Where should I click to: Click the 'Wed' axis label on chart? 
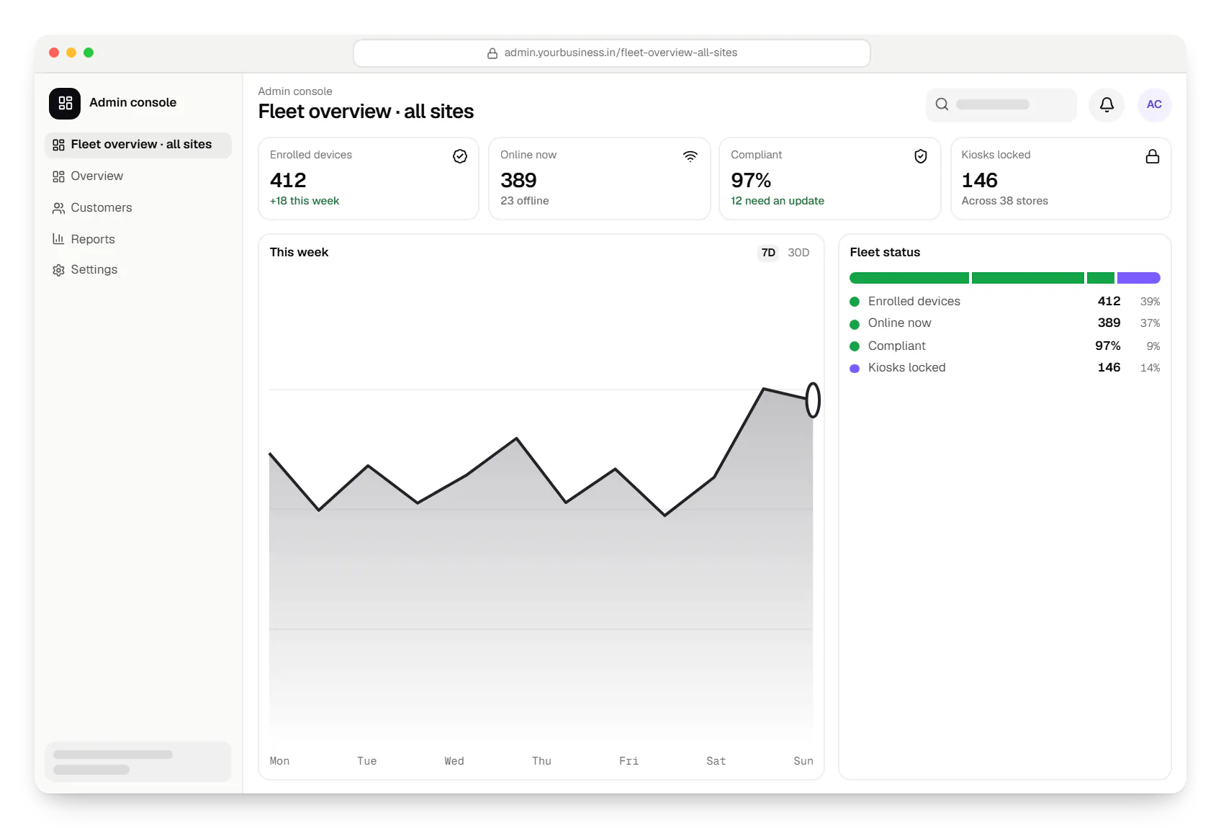click(x=454, y=761)
